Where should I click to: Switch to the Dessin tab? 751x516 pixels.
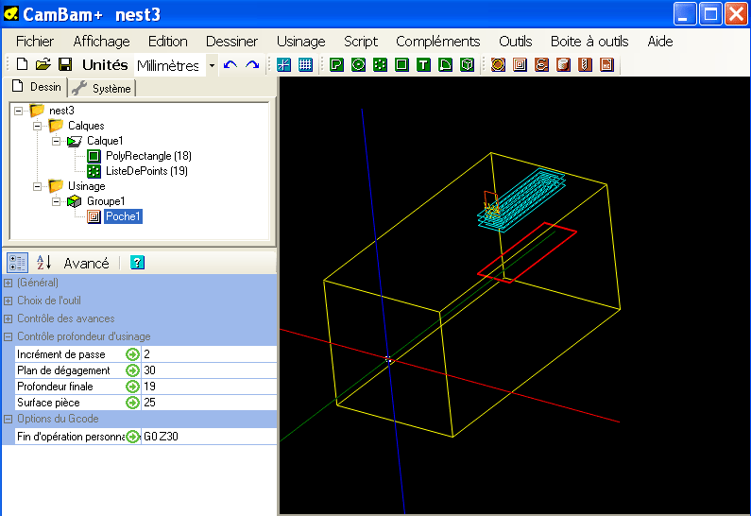[x=37, y=87]
